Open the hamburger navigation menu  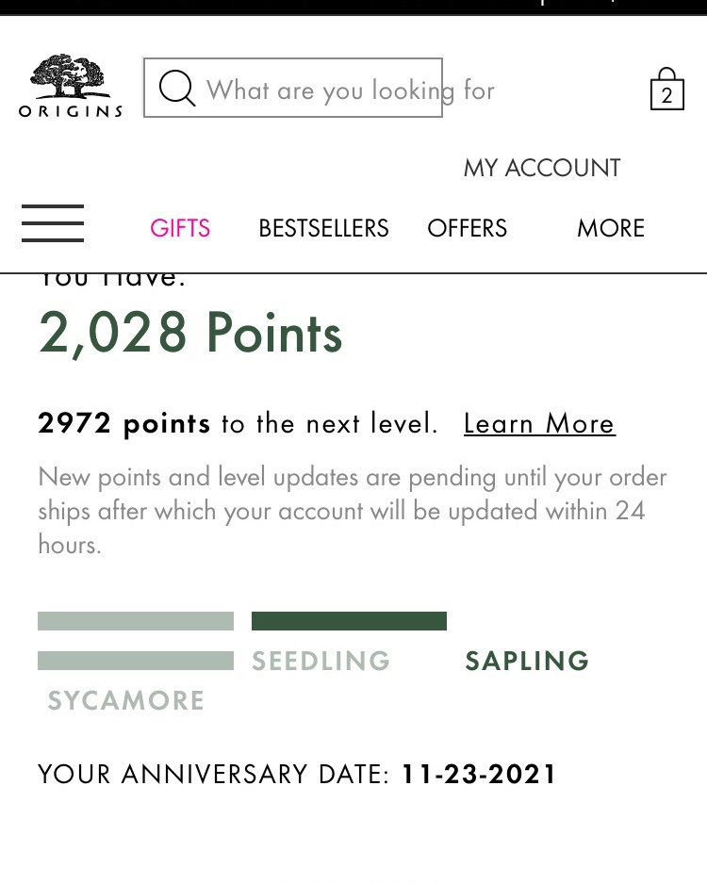pyautogui.click(x=53, y=223)
